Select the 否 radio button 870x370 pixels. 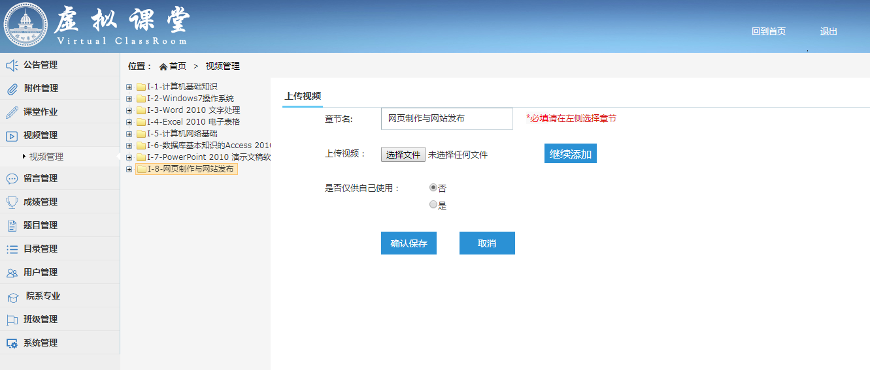(x=433, y=187)
